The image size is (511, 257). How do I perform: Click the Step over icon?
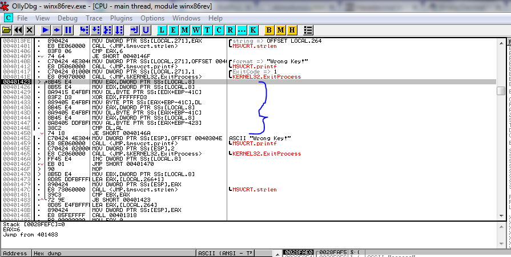click(x=96, y=30)
